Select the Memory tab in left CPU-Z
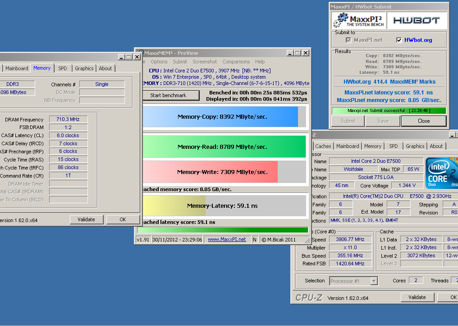 [x=42, y=68]
